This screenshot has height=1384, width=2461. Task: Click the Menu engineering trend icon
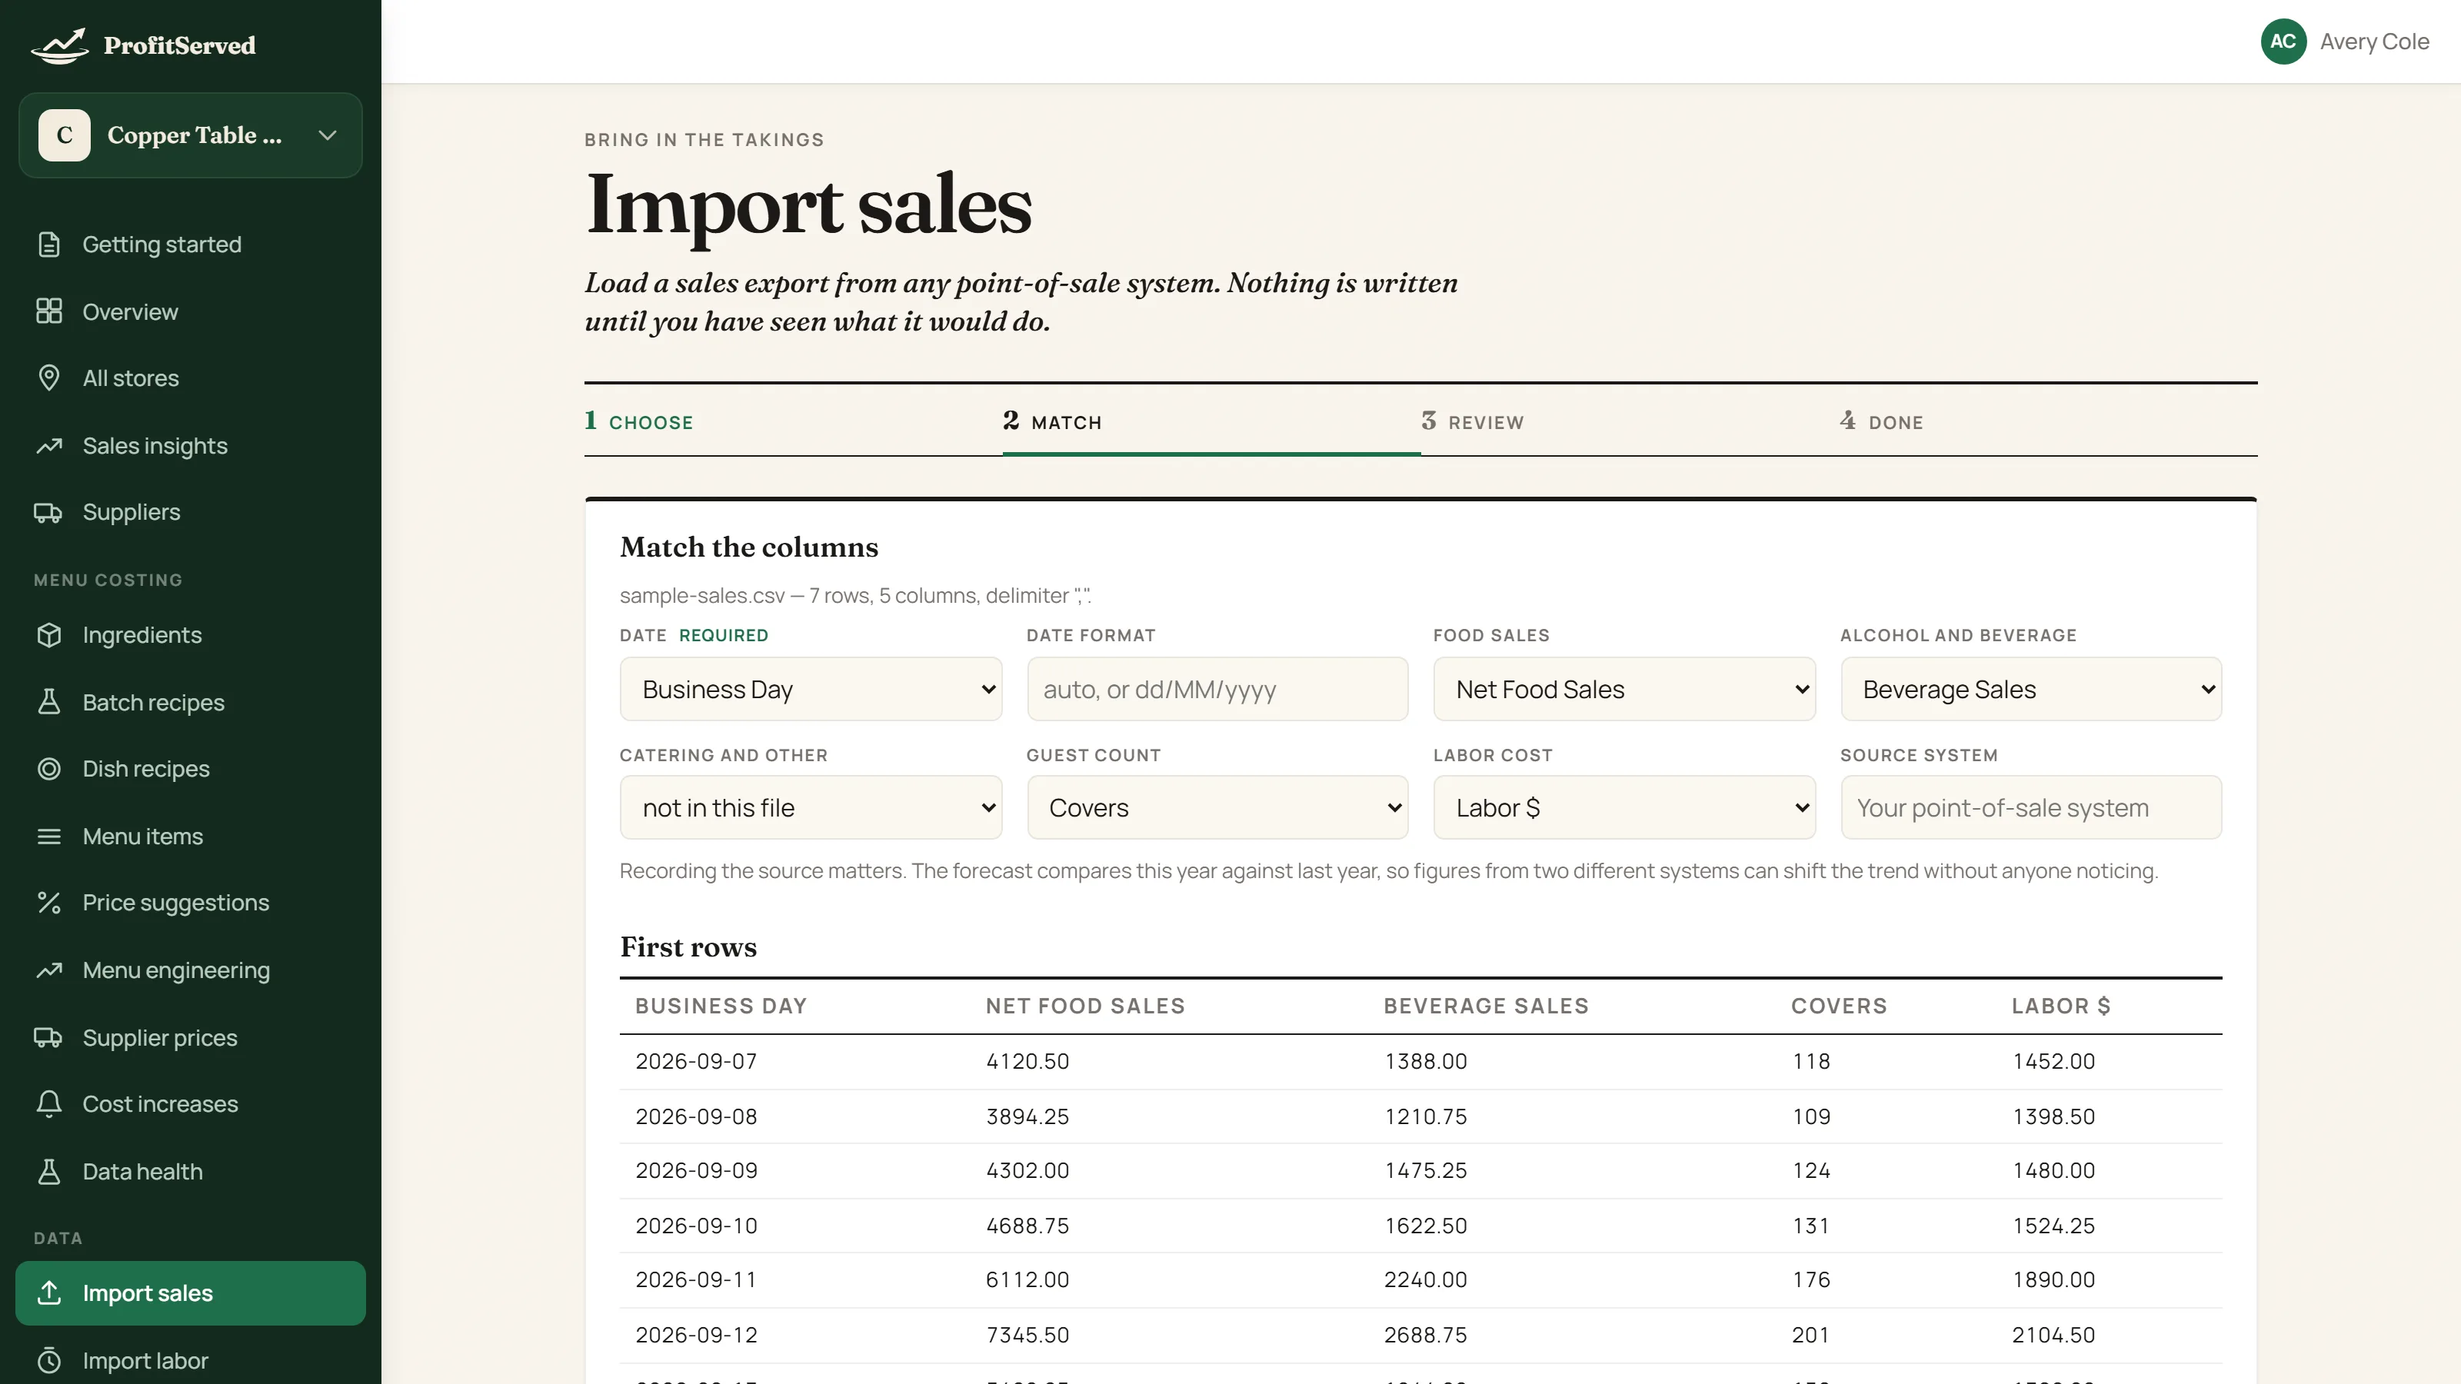click(48, 970)
